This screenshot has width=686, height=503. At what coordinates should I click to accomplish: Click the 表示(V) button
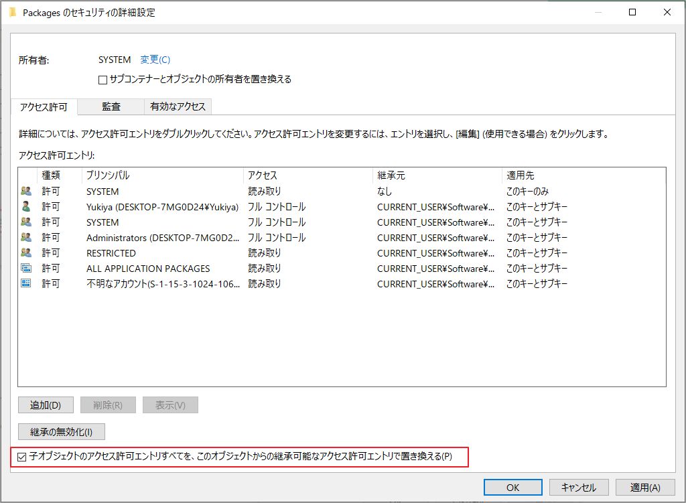[169, 405]
